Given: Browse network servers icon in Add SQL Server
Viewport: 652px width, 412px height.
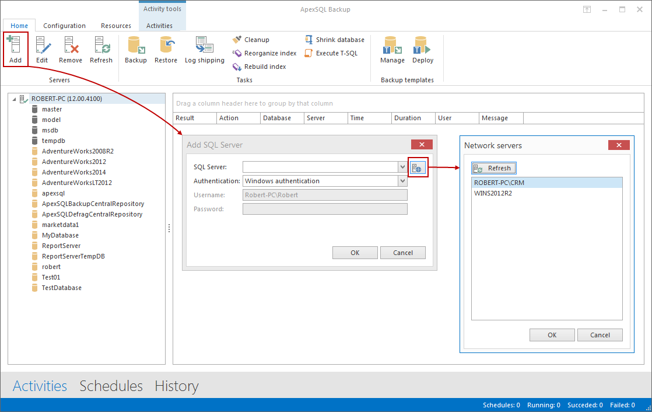Looking at the screenshot, I should [x=418, y=167].
